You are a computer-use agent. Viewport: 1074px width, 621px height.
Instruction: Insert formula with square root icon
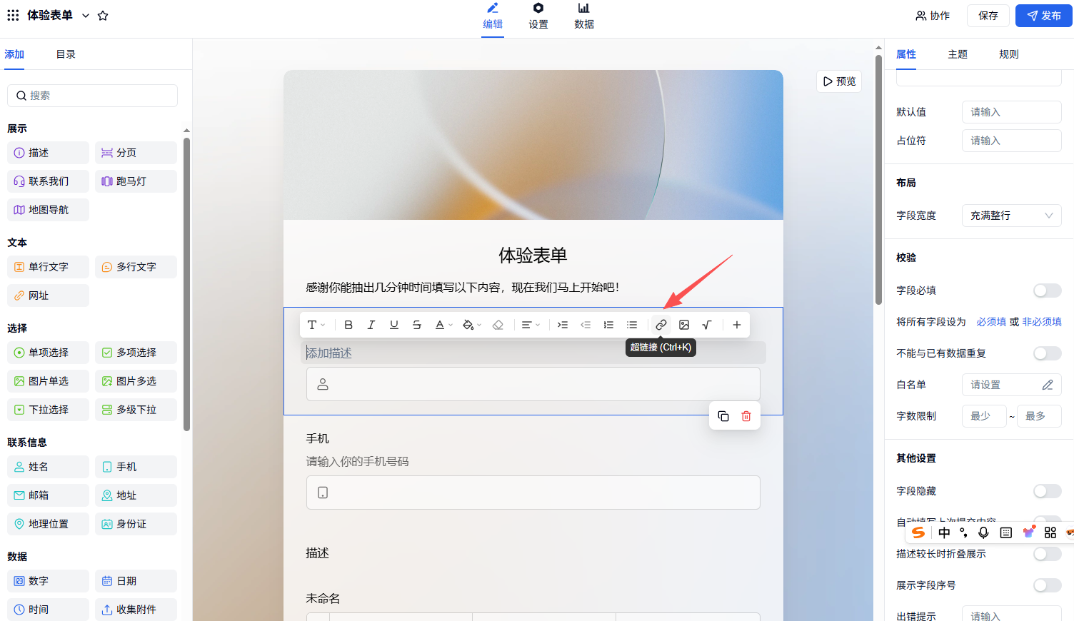[707, 325]
